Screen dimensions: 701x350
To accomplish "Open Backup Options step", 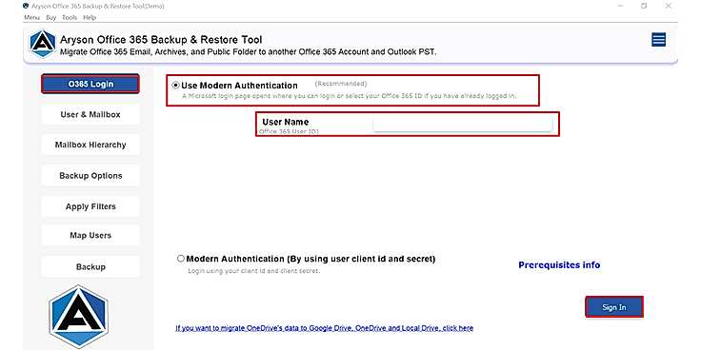I will [90, 175].
